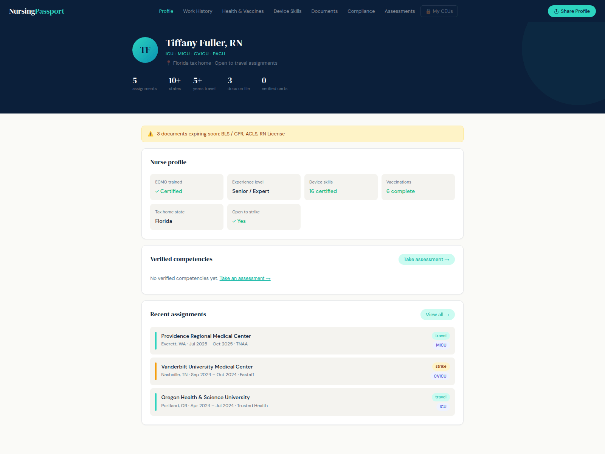
Task: Click the travel tag on Oregon row
Action: [x=441, y=397]
